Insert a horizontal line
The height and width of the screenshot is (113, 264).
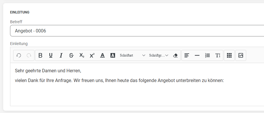point(197,55)
